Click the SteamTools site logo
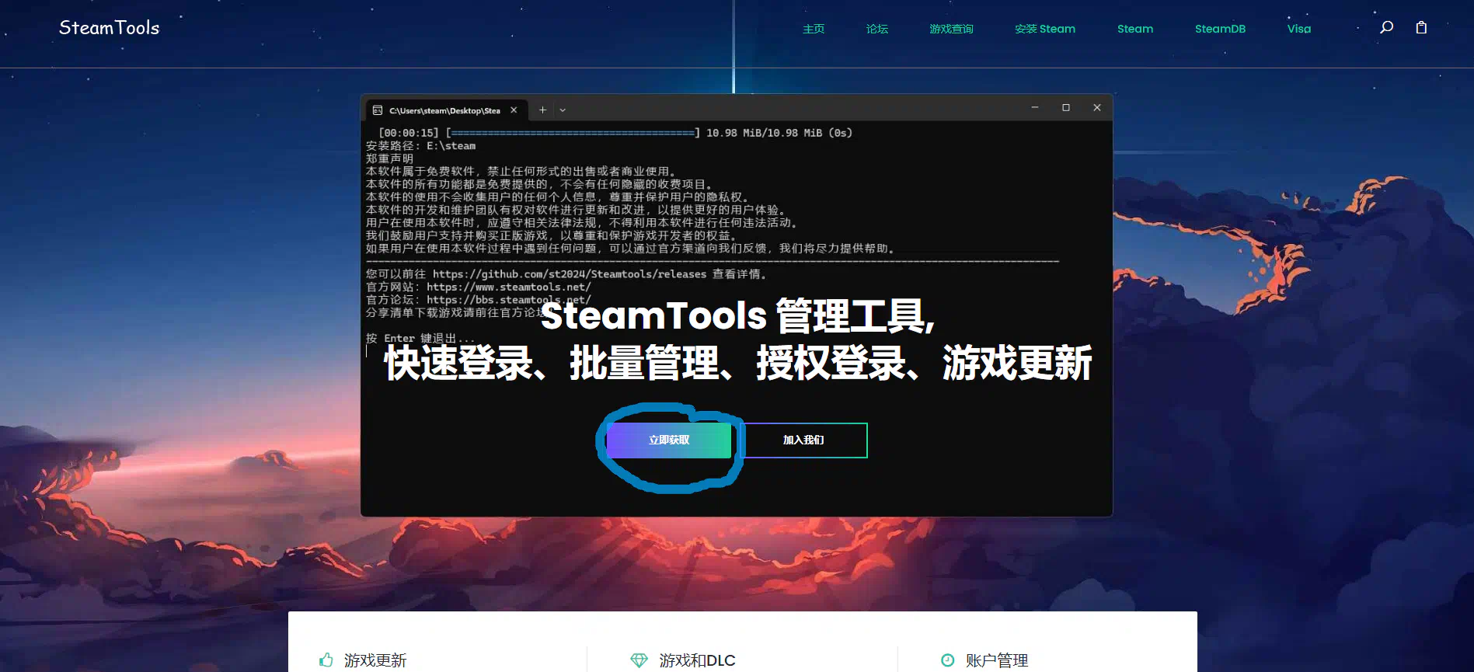 [109, 28]
